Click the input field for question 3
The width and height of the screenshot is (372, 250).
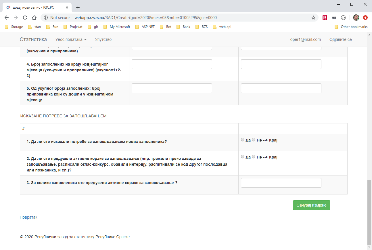coord(281,183)
